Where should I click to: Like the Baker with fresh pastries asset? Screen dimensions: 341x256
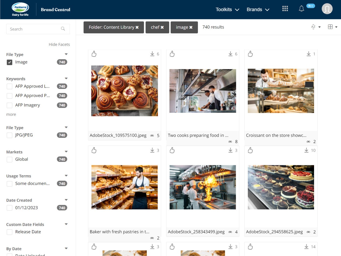[x=94, y=150]
